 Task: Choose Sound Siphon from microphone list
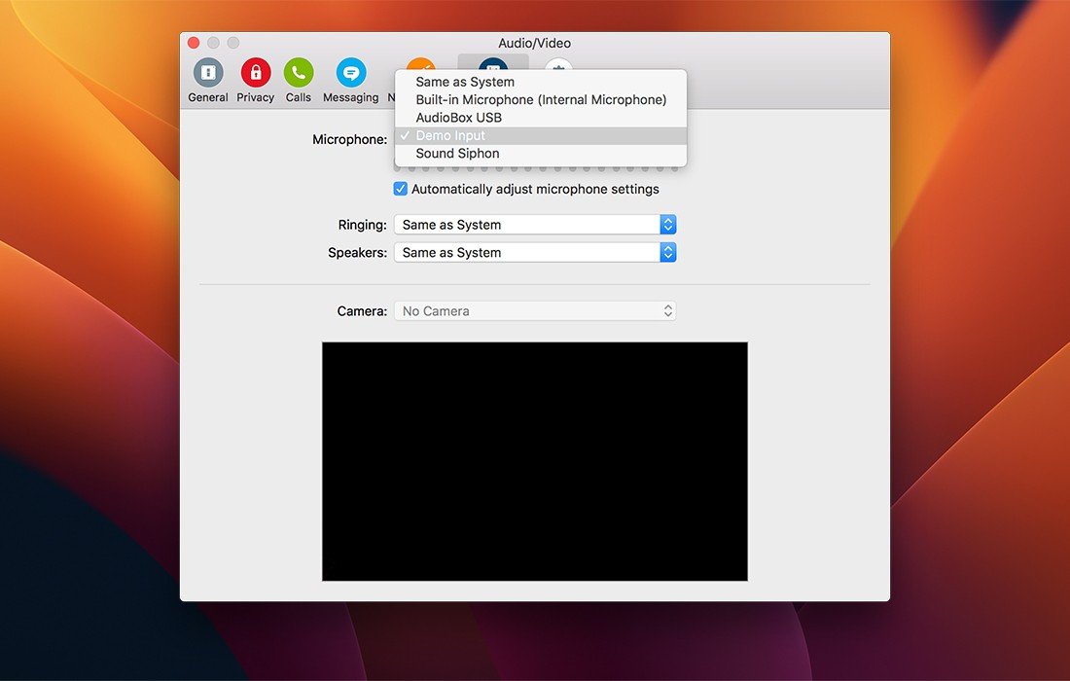457,153
